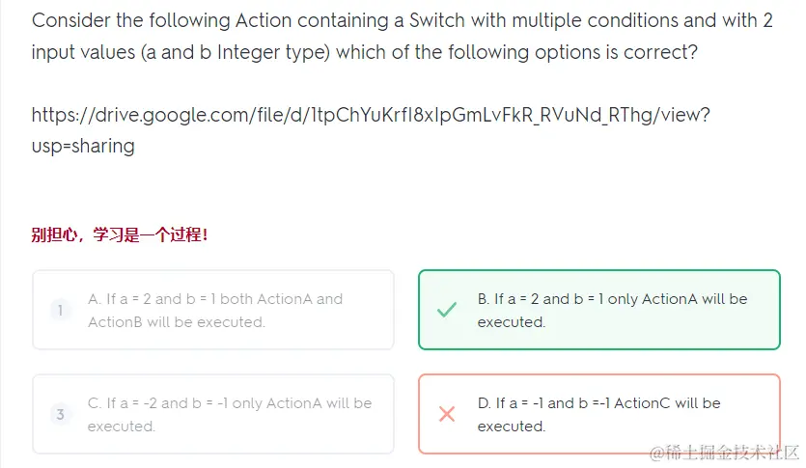Click the number 1 badge on option A
806x468 pixels.
60,311
